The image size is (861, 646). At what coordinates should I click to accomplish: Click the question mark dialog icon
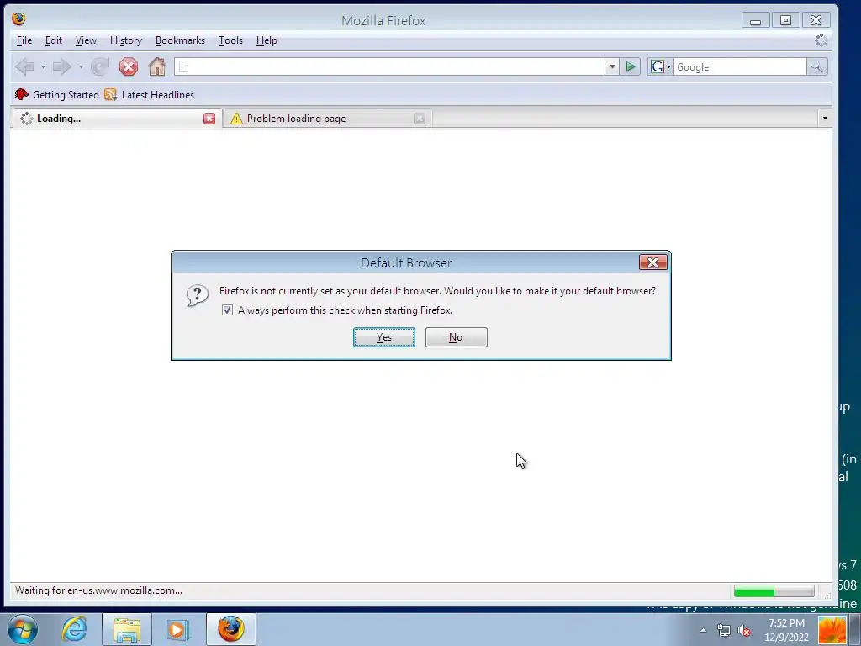point(197,295)
